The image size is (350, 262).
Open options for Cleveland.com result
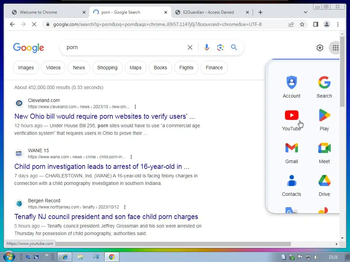(135, 107)
